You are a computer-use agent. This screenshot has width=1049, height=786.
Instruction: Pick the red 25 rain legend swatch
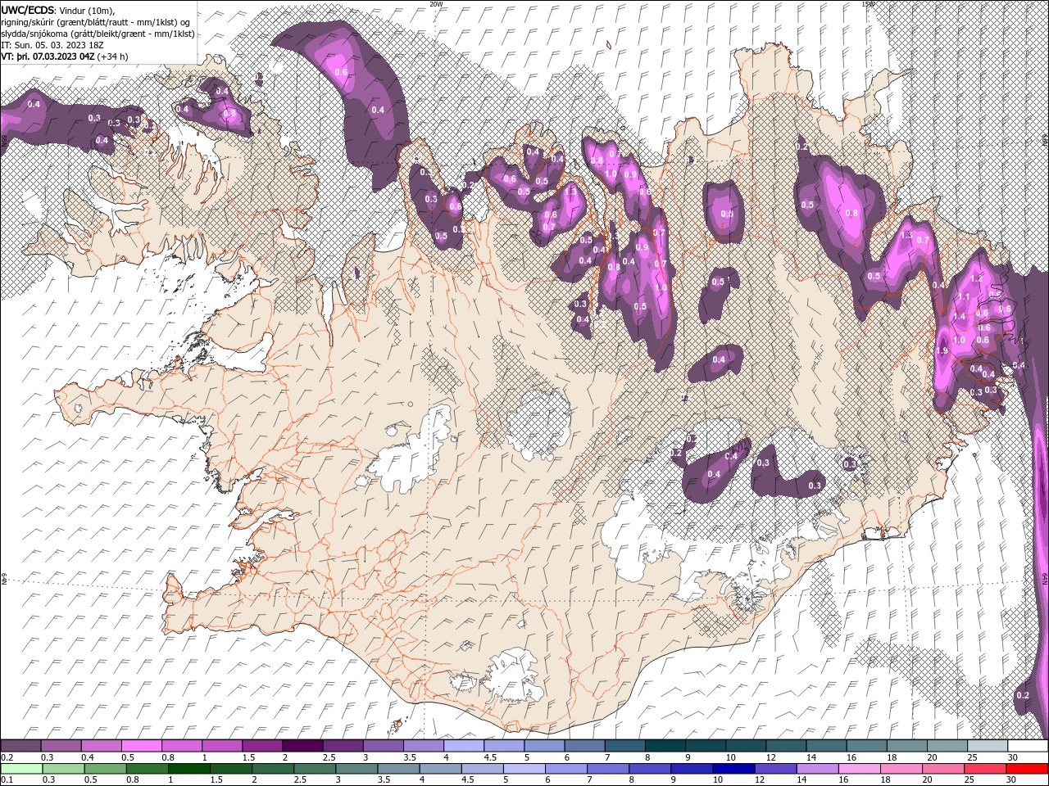(984, 768)
